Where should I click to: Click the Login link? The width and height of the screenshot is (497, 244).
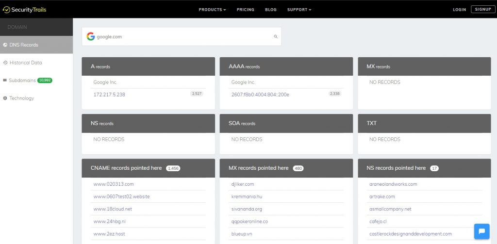point(459,10)
